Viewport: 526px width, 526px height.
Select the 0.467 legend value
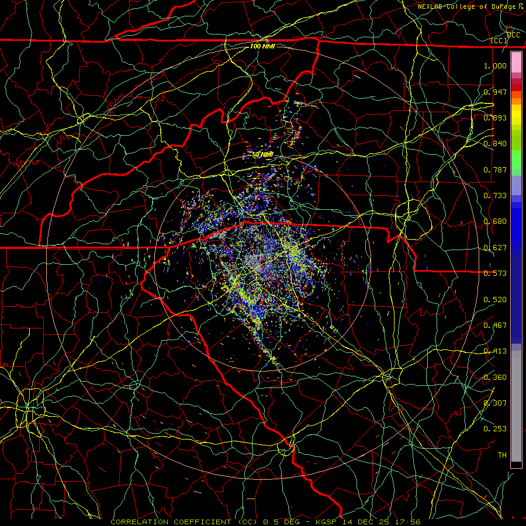495,326
